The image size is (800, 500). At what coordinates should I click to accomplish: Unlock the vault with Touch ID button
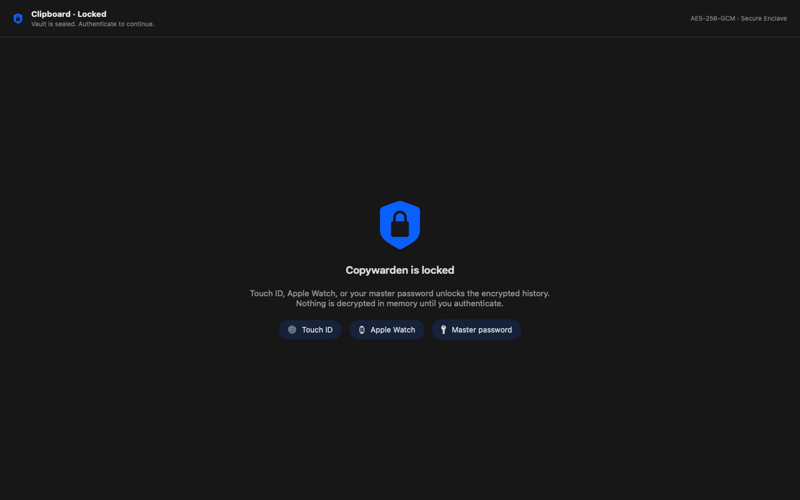tap(310, 329)
